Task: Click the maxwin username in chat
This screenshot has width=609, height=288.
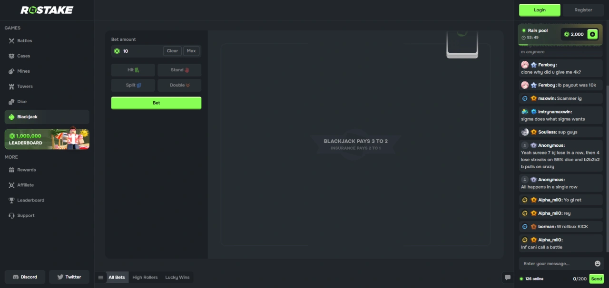Action: coord(547,98)
